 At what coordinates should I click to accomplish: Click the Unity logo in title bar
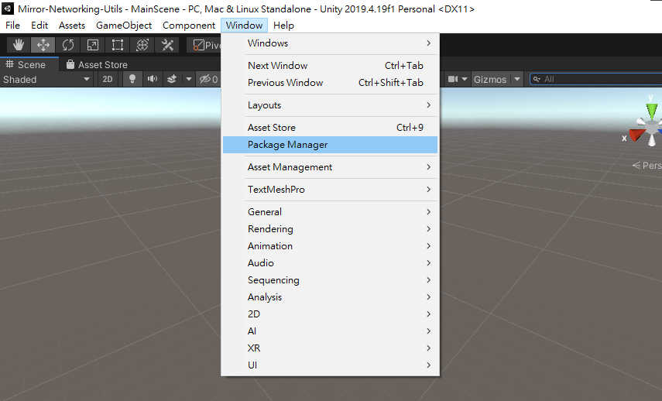[8, 9]
